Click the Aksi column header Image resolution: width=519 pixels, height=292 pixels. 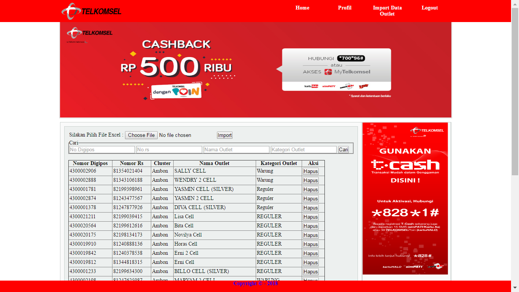tap(313, 163)
